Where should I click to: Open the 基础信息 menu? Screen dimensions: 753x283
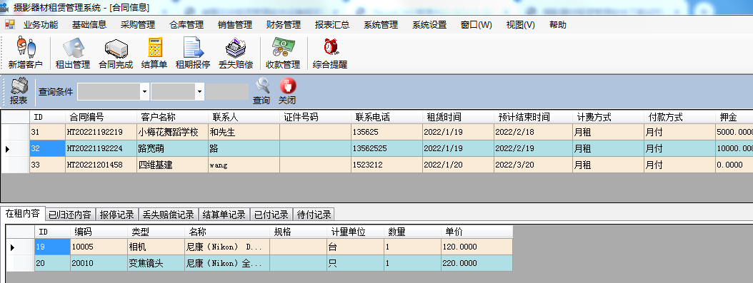[89, 25]
